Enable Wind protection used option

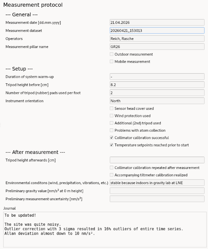pos(112,116)
